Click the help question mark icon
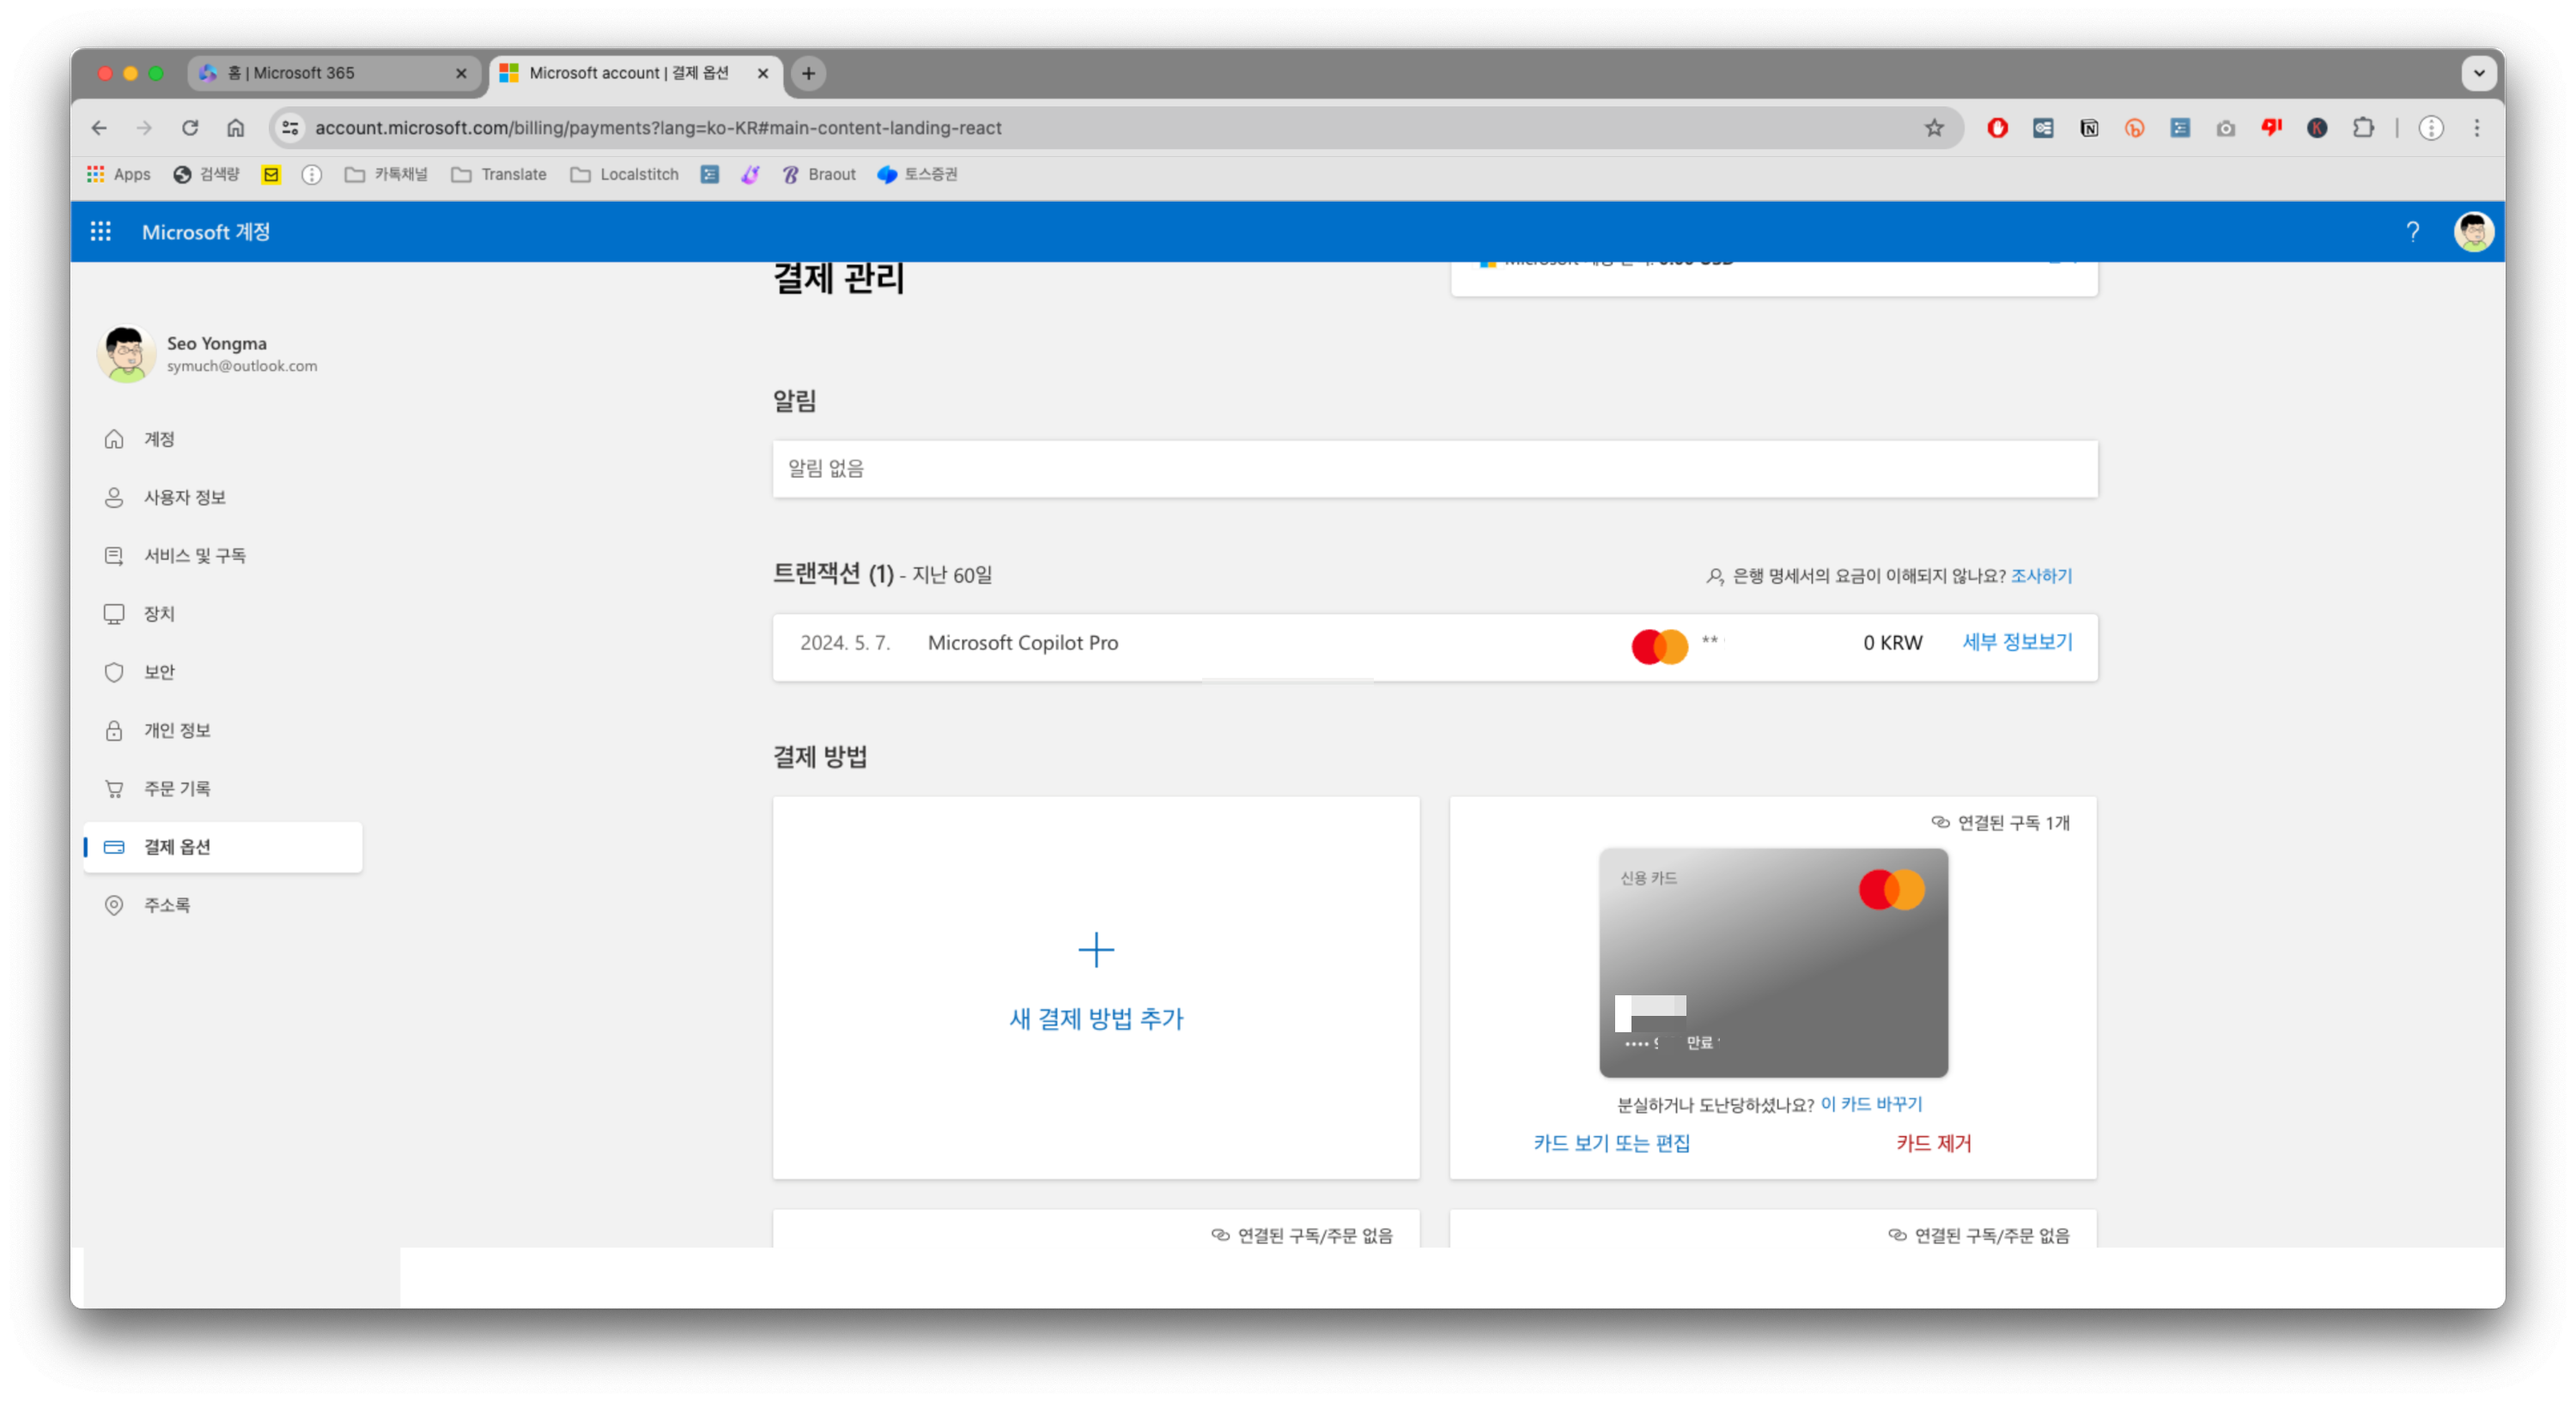2576x1402 pixels. pyautogui.click(x=2412, y=232)
